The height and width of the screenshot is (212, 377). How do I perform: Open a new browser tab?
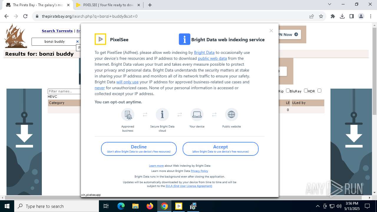tap(150, 5)
